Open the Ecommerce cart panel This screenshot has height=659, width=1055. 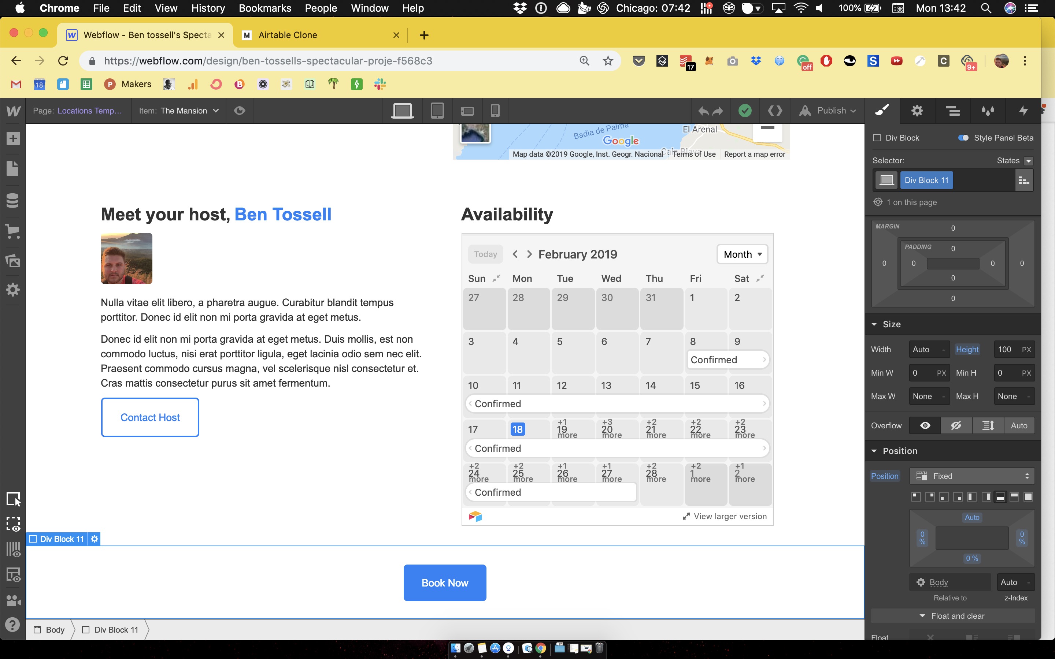point(13,231)
